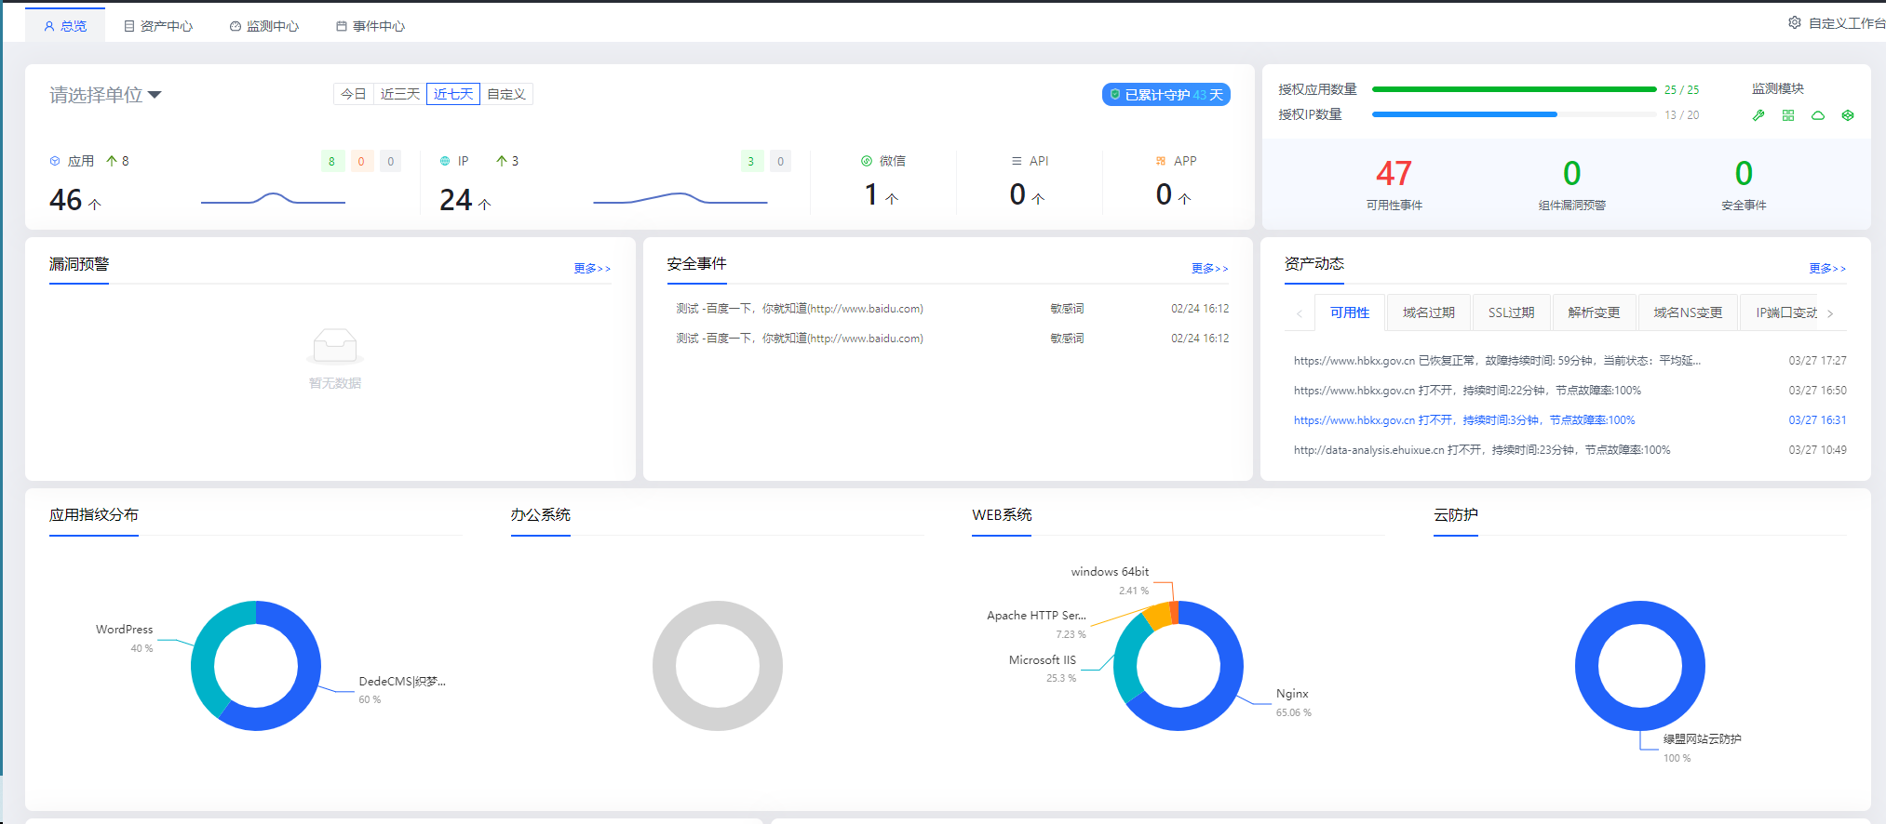
Task: Click the 应用指纹分布 heading
Action: [94, 514]
